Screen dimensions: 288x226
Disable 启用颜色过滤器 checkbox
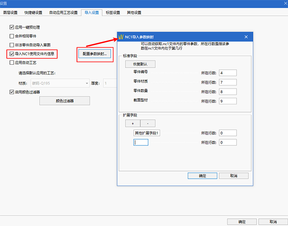pyautogui.click(x=12, y=92)
